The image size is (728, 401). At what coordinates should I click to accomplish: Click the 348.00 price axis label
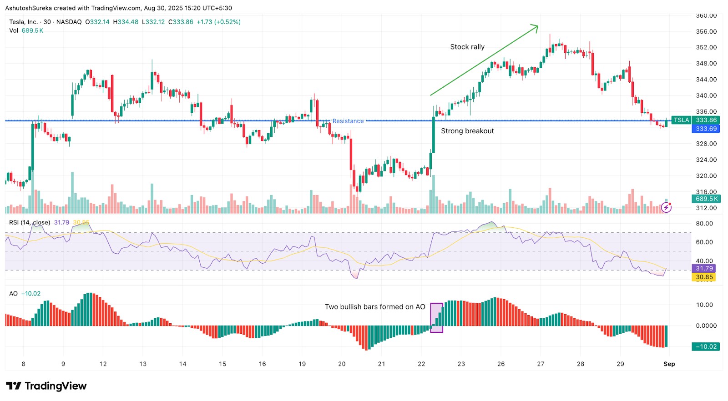click(x=706, y=63)
